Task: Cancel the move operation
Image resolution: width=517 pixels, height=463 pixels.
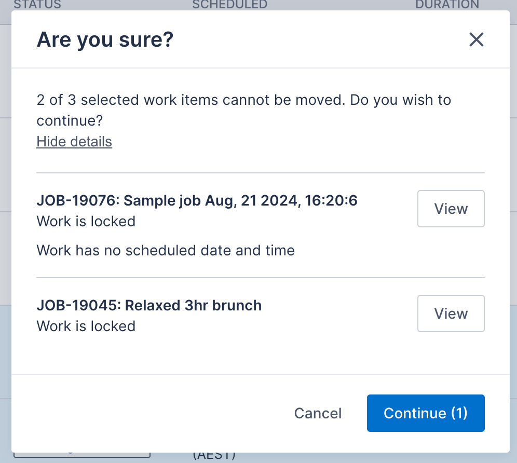Action: tap(318, 413)
